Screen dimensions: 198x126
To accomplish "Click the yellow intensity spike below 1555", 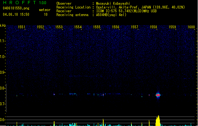I will click(103, 122).
